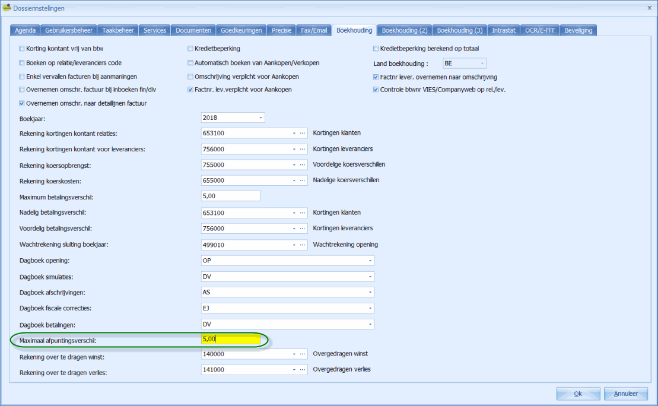Viewport: 658px width, 406px height.
Task: Click ellipsis for Rekening over te dragen winst
Action: pos(302,354)
